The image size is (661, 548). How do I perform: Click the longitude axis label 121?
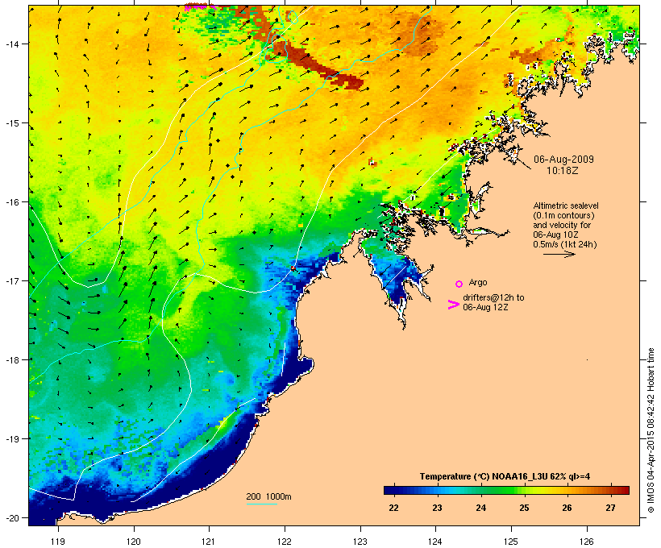click(209, 542)
